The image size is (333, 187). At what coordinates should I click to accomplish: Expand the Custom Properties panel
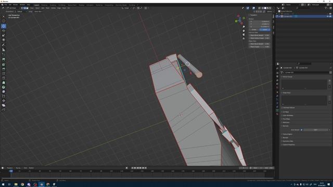pos(288,144)
